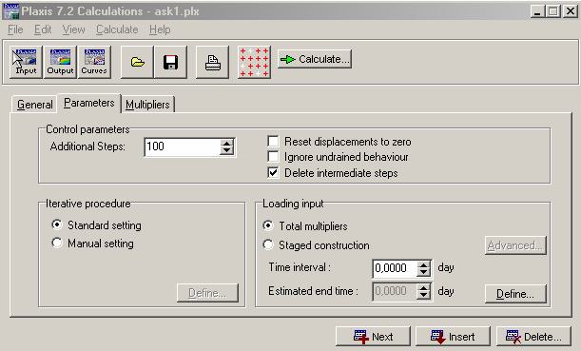Click the Next phase button
This screenshot has width=581, height=351.
373,337
